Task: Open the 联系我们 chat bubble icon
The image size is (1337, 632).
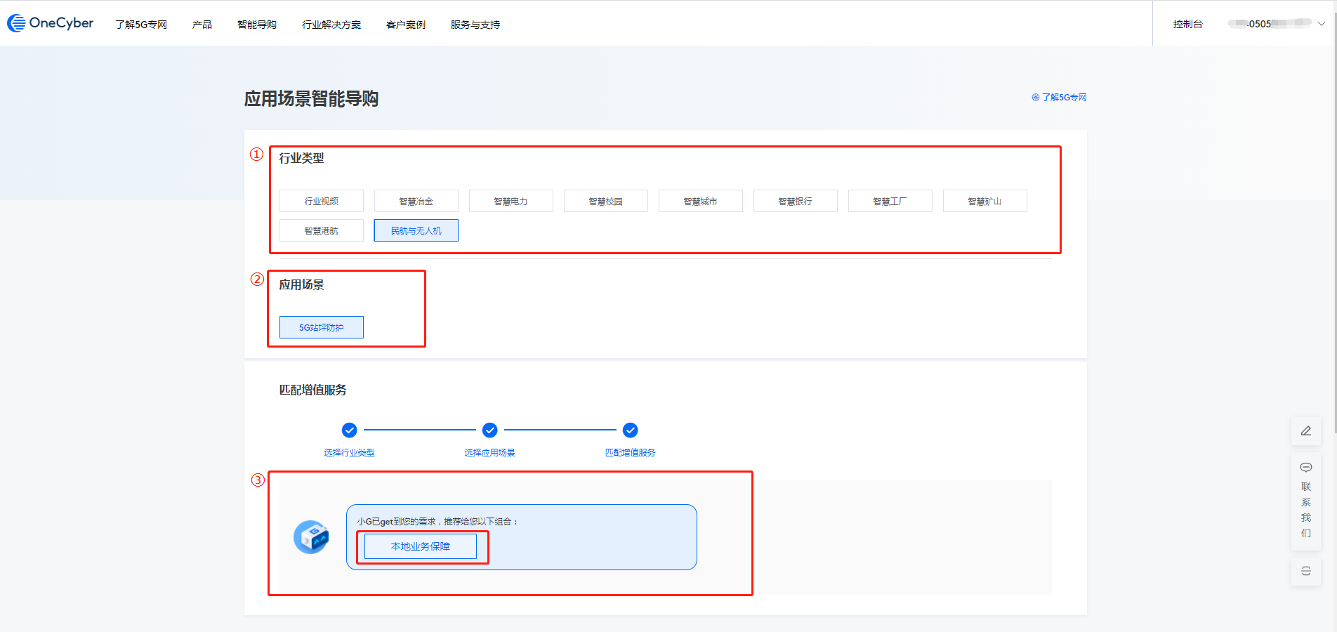Action: pyautogui.click(x=1305, y=468)
